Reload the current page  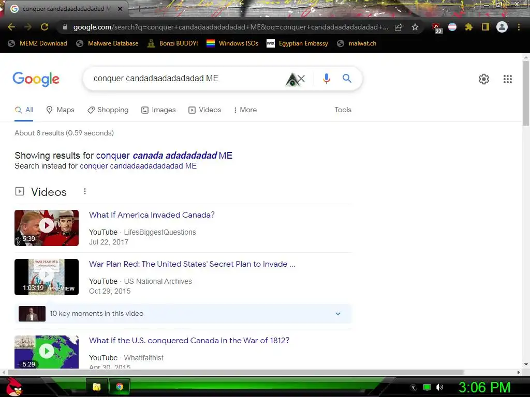45,27
